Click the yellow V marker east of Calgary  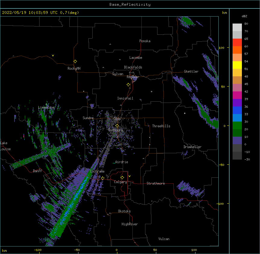129,176
